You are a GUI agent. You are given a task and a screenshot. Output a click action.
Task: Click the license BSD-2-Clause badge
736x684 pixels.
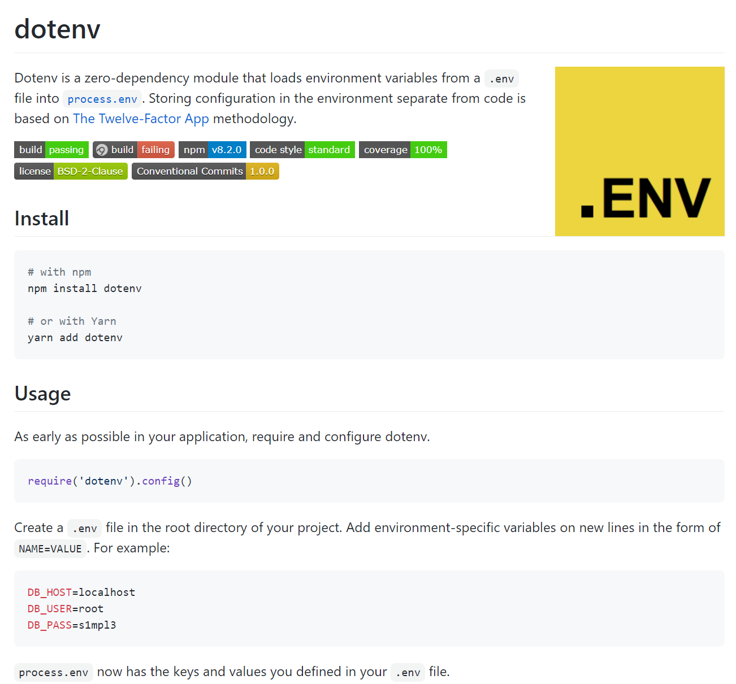tap(71, 171)
